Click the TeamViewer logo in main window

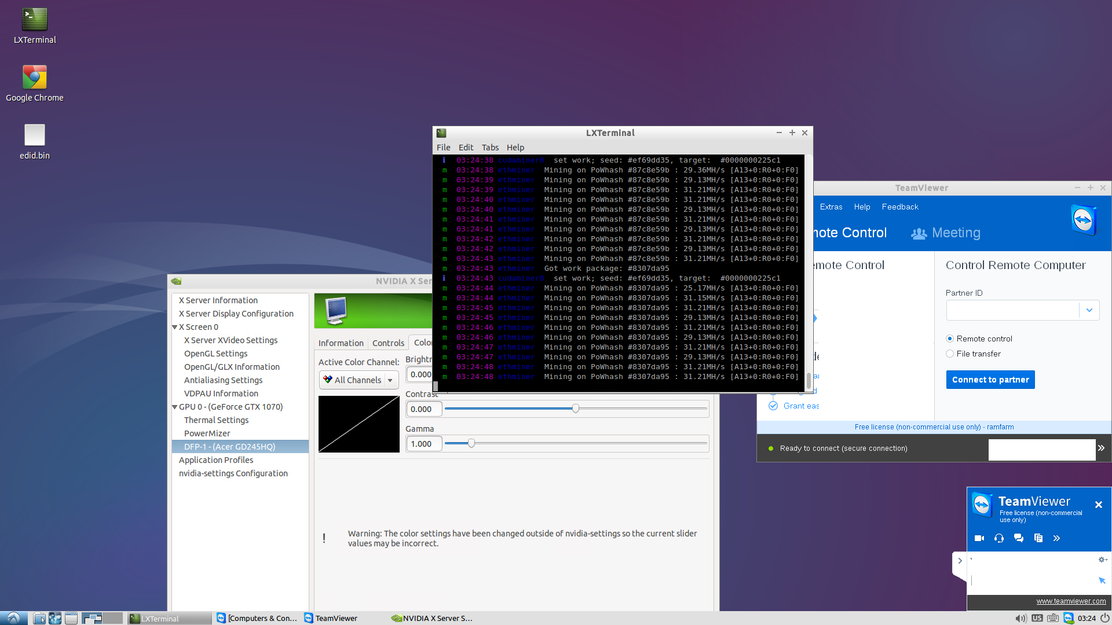[1084, 220]
